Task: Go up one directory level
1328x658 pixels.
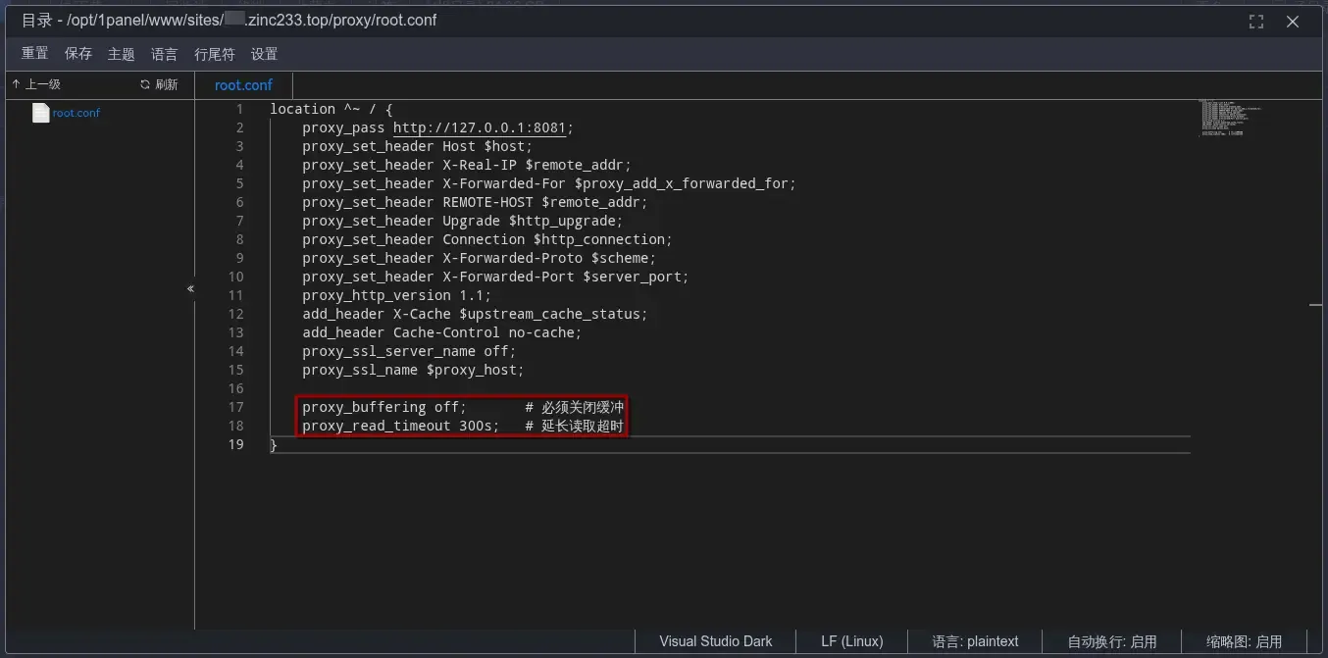Action: 36,84
